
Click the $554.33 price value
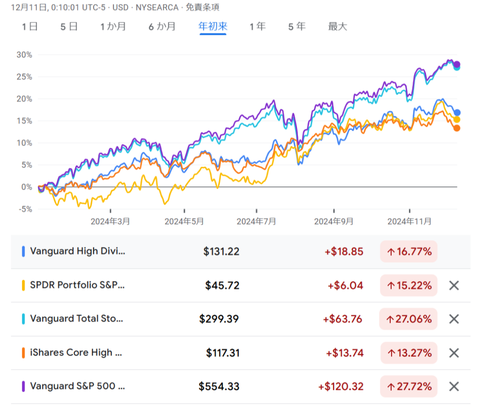click(219, 386)
